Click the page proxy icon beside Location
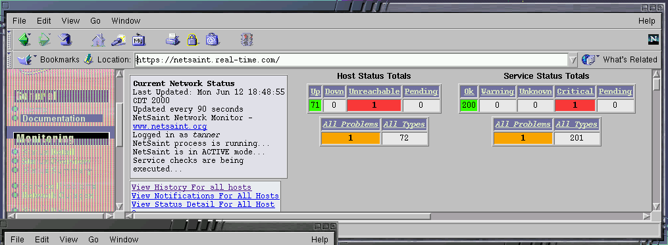The height and width of the screenshot is (245, 668). coord(88,59)
